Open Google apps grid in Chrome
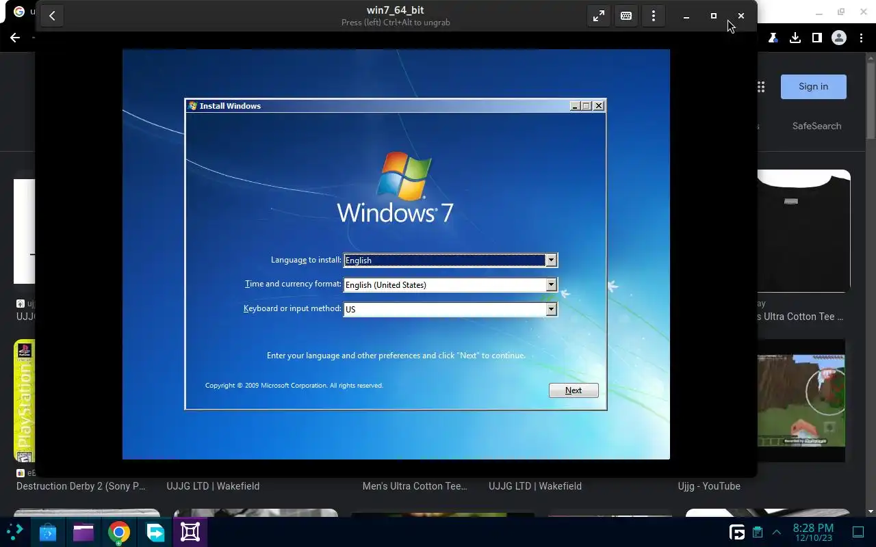This screenshot has height=547, width=876. (761, 87)
